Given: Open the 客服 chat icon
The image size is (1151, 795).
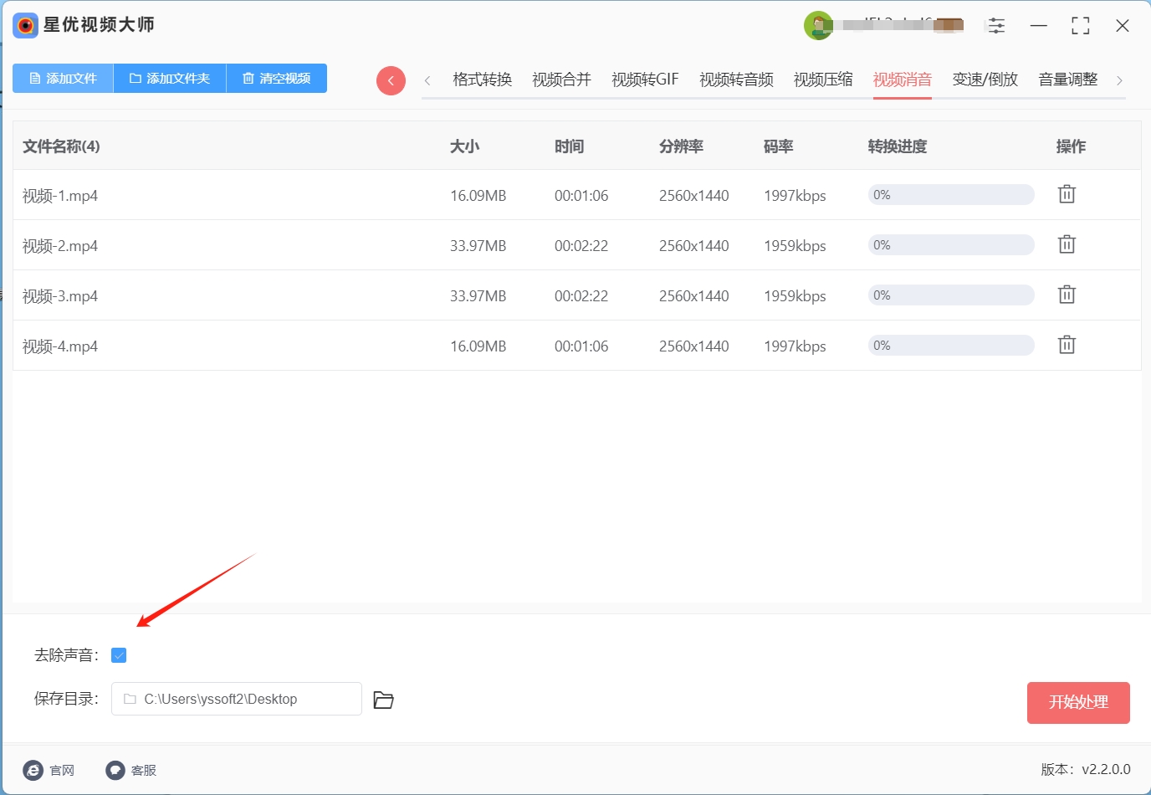Looking at the screenshot, I should point(115,770).
